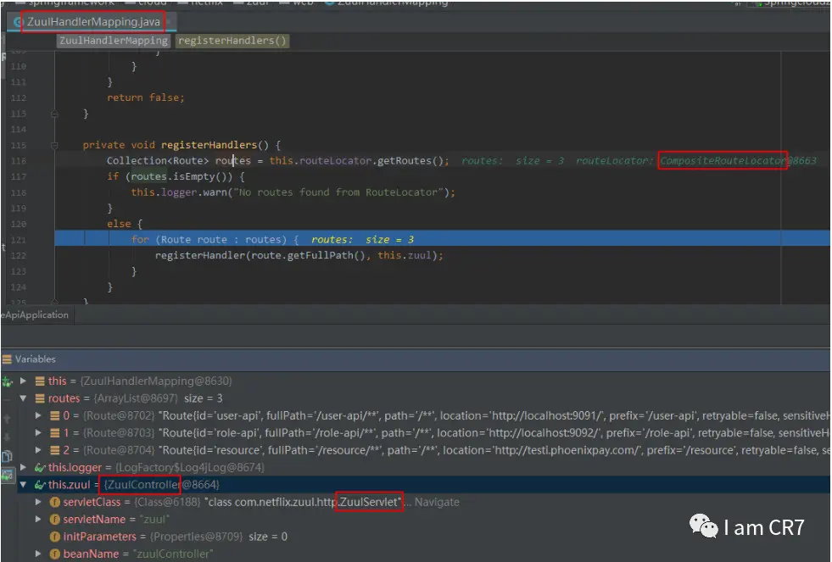Click the 'else {' line 120

[125, 225]
